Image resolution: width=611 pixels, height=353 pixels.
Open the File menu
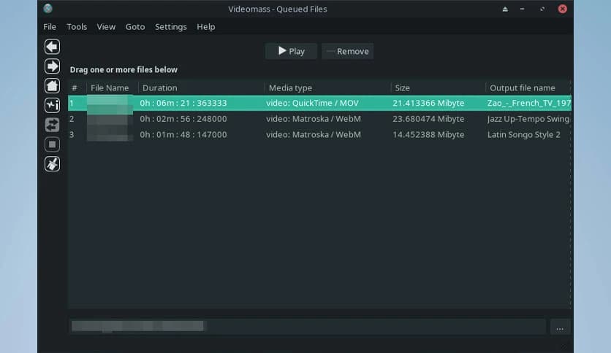50,27
